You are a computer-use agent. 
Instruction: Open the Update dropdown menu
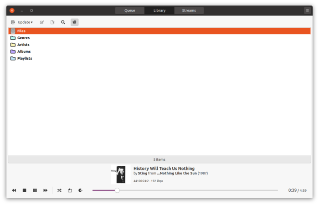(x=22, y=22)
